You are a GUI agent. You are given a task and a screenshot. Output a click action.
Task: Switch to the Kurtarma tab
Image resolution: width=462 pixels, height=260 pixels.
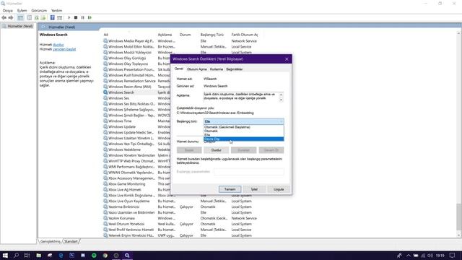tap(217, 69)
